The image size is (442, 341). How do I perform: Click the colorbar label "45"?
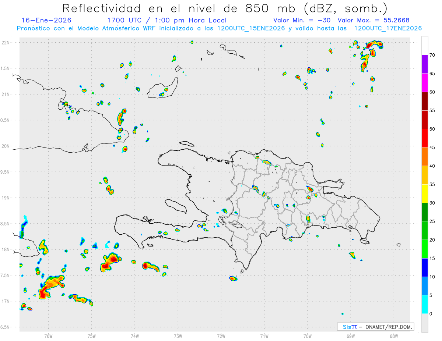point(432,148)
